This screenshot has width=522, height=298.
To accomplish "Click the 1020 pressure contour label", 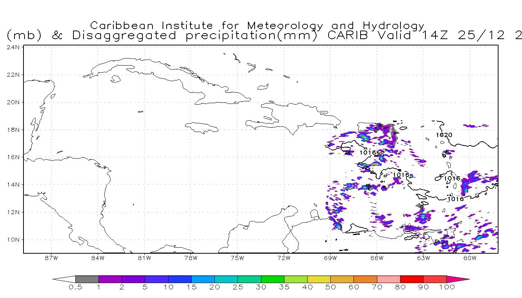I will (x=444, y=135).
